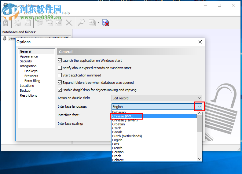The height and width of the screenshot is (174, 242).
Task: Click the Print toolbar icon
Action: point(17,23)
